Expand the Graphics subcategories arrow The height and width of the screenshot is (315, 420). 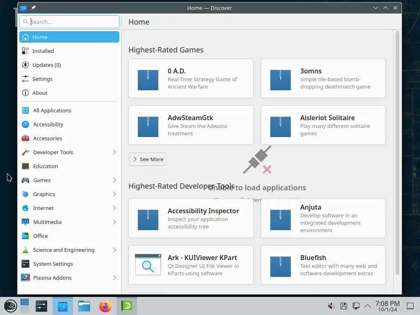pos(114,194)
